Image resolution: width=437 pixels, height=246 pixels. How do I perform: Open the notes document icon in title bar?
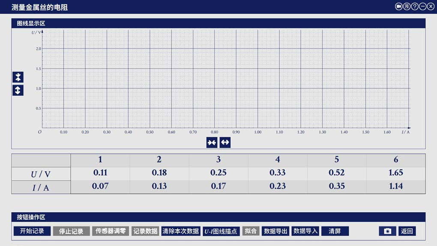pyautogui.click(x=407, y=6)
